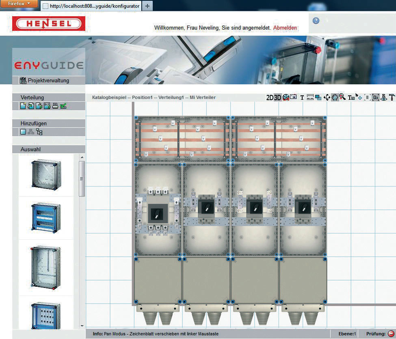
Task: Click the green checkmark verification icon
Action: [x=63, y=106]
